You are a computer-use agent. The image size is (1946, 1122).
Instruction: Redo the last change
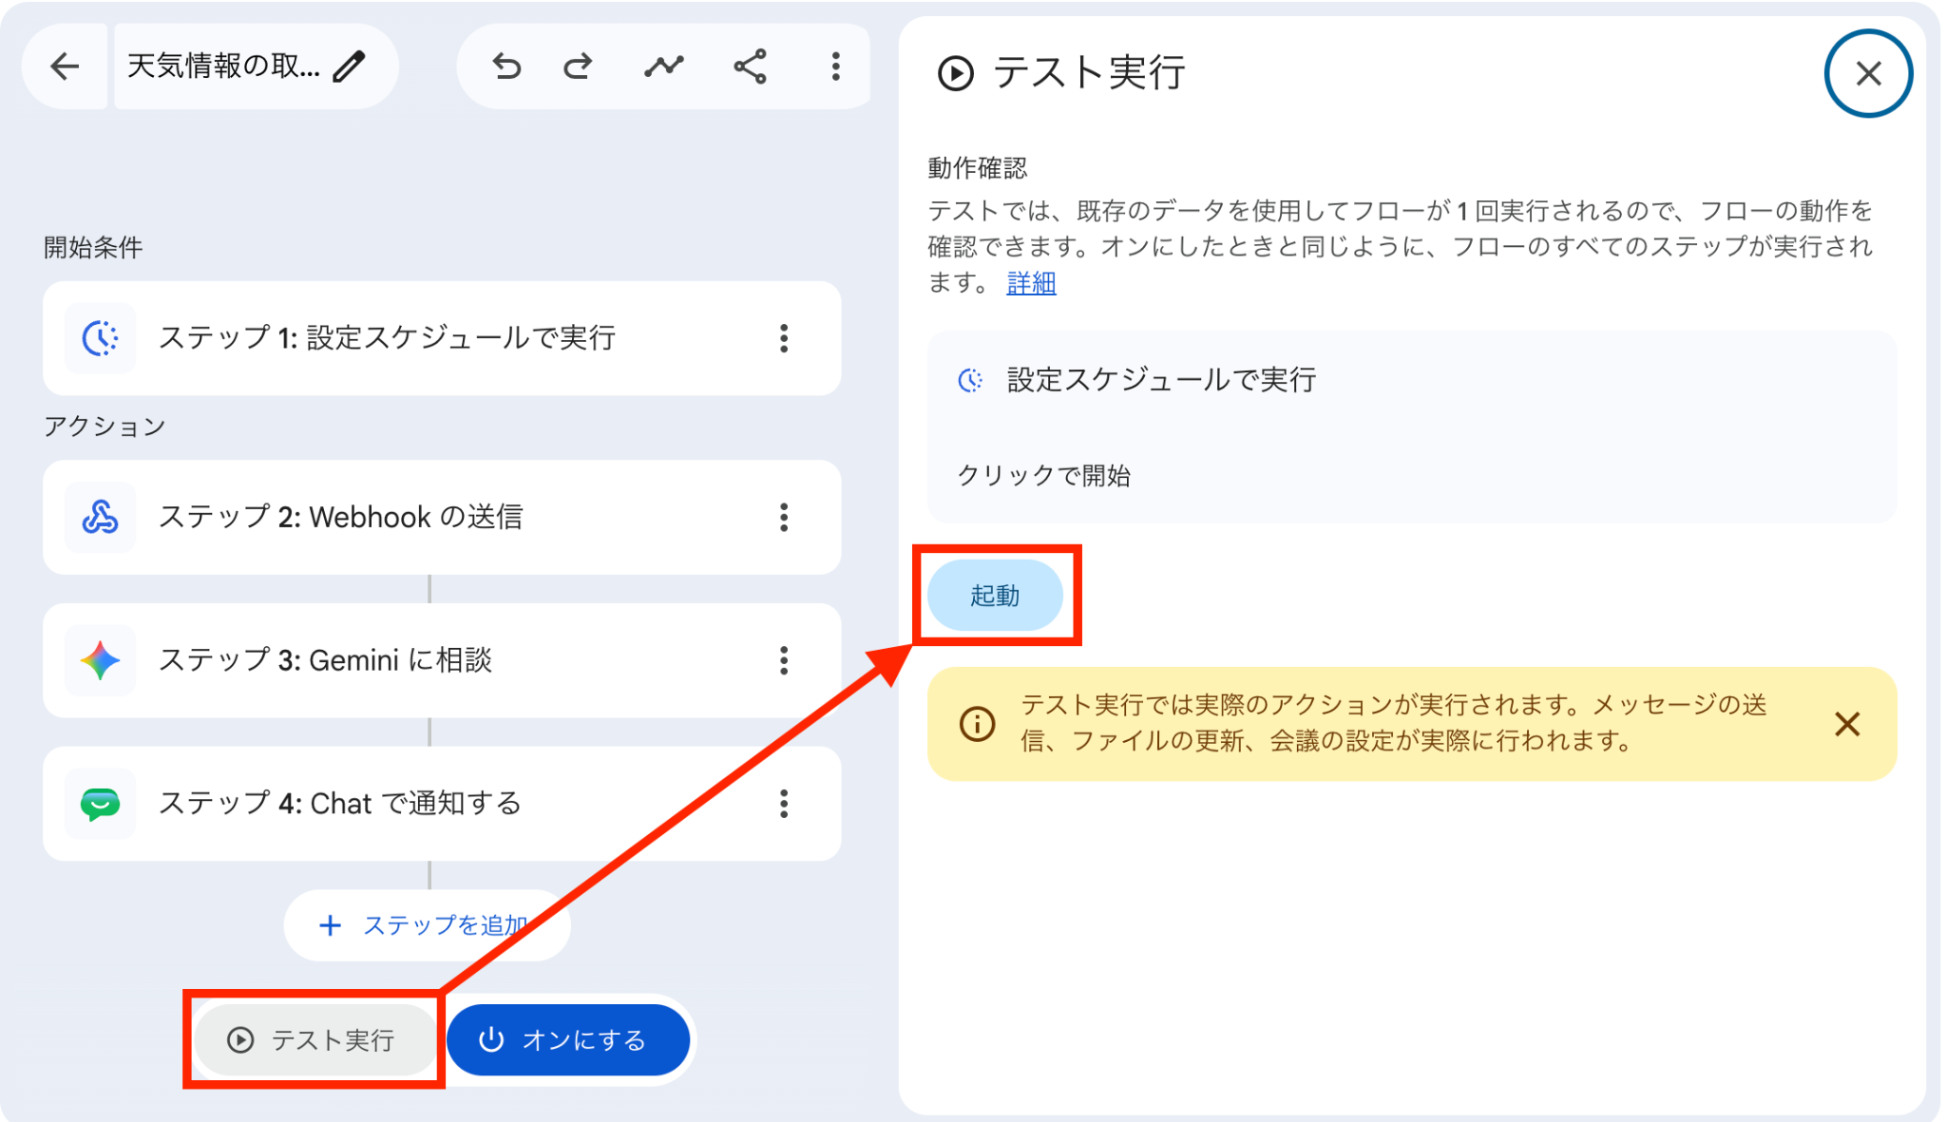[x=578, y=67]
